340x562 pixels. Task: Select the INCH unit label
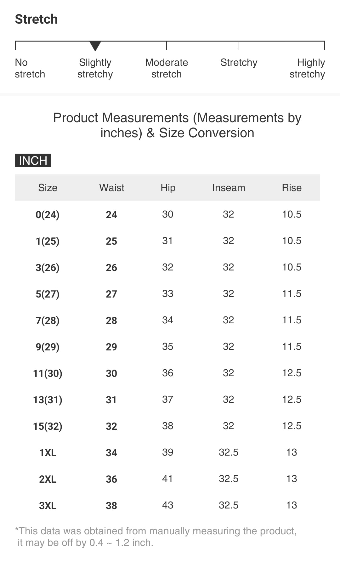click(x=33, y=161)
